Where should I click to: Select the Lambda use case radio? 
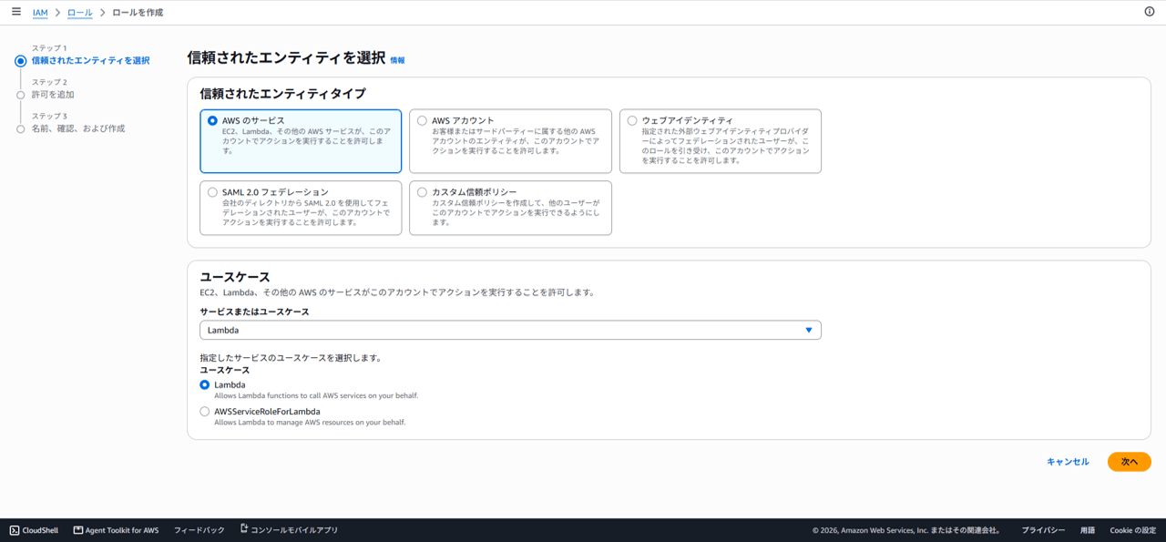[205, 385]
